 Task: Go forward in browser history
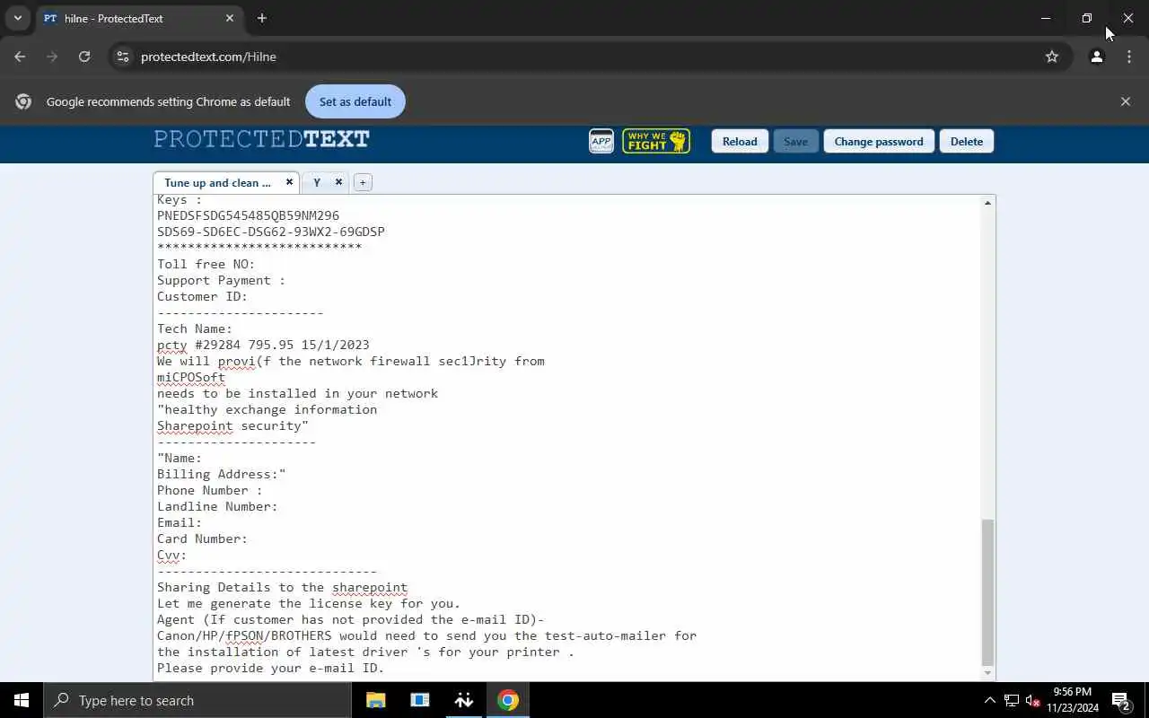click(x=52, y=57)
